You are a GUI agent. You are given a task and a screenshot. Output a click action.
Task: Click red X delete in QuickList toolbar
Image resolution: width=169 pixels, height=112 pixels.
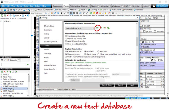click(x=8, y=16)
